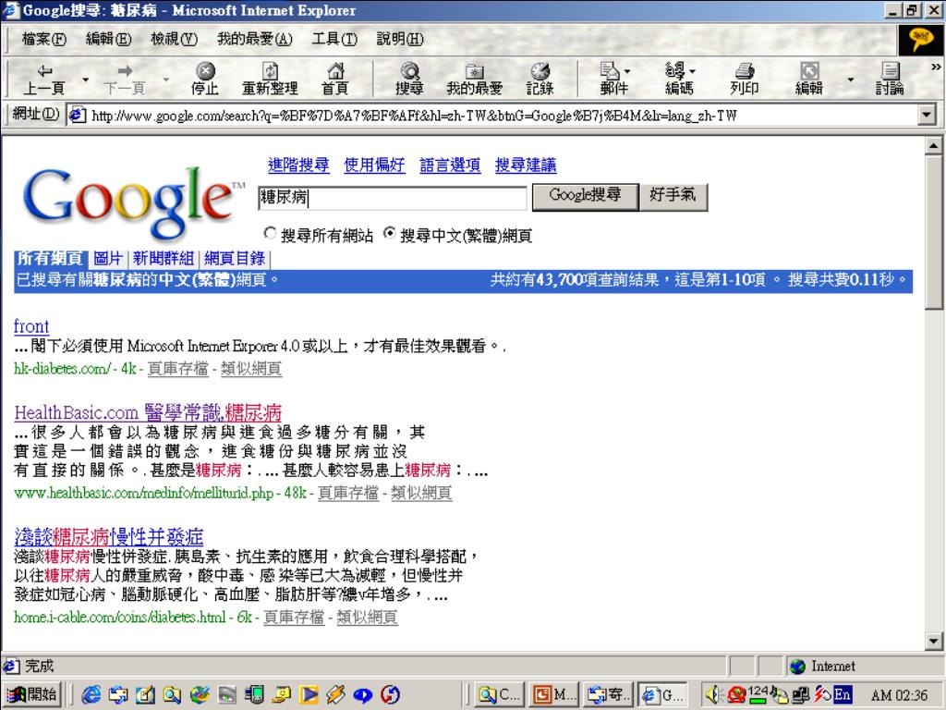Click the Refresh (重新整理) toolbar icon
The height and width of the screenshot is (710, 946).
tap(270, 80)
